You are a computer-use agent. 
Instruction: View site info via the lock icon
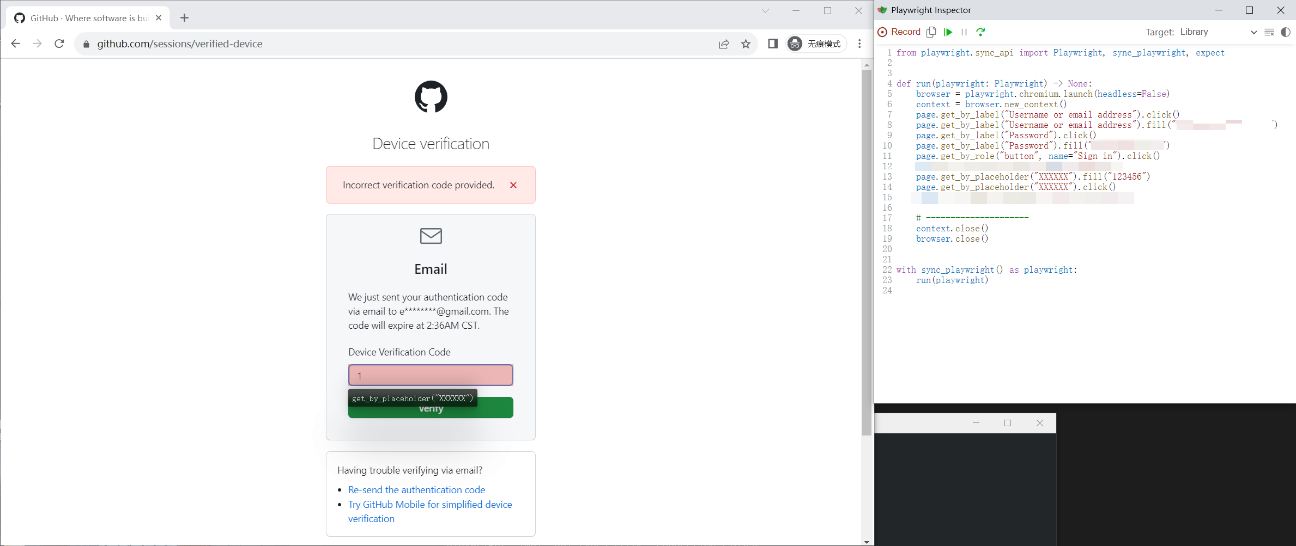(x=86, y=44)
